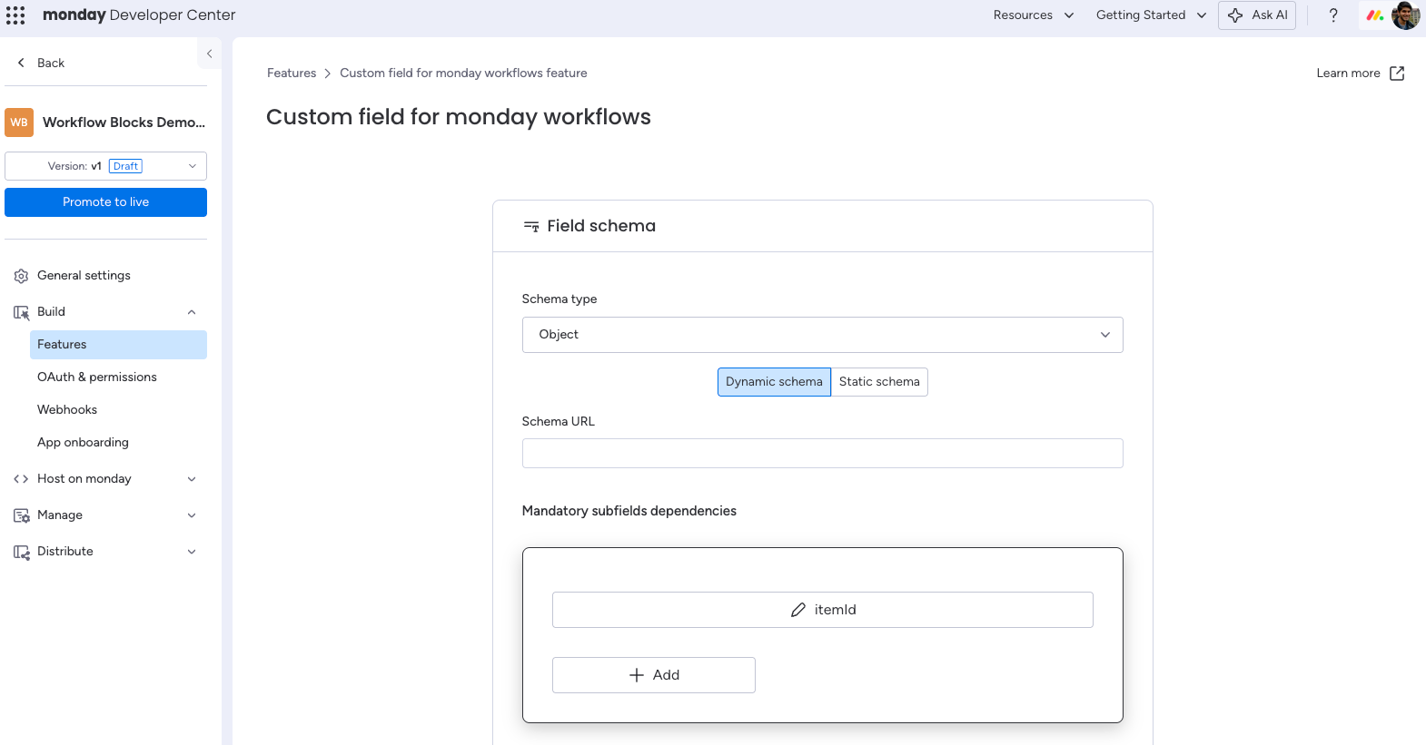Image resolution: width=1426 pixels, height=745 pixels.
Task: Click the Add subfield dependency button
Action: 653,675
